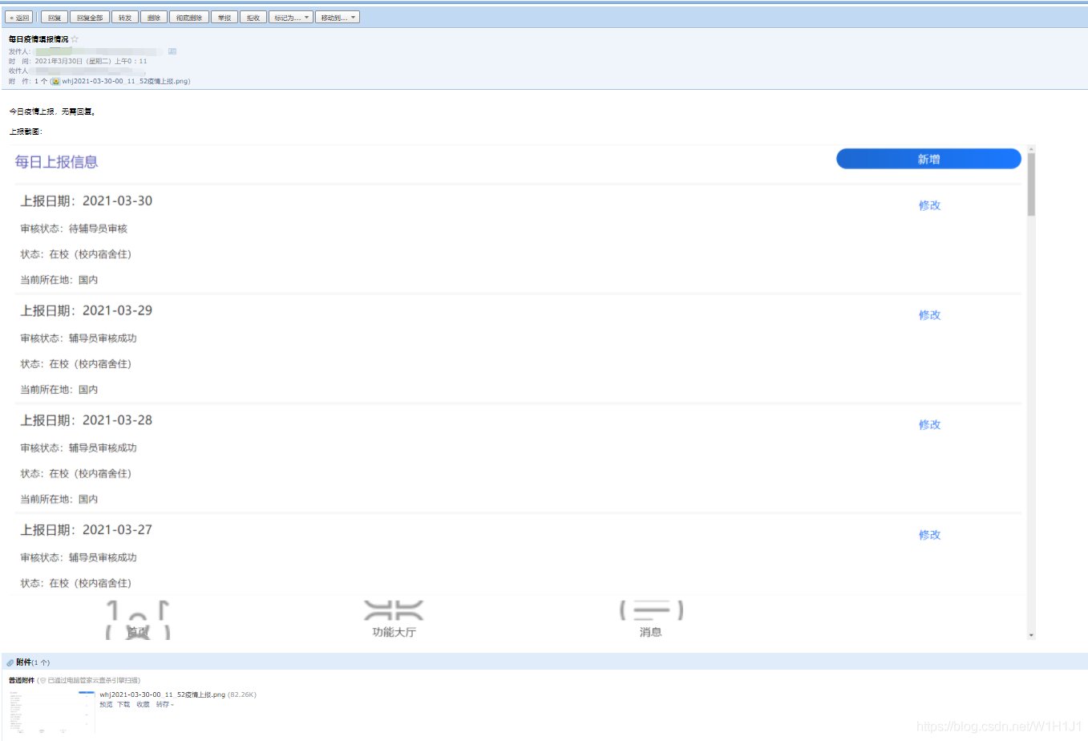Star the 每日疫情填报情况 email

click(75, 38)
